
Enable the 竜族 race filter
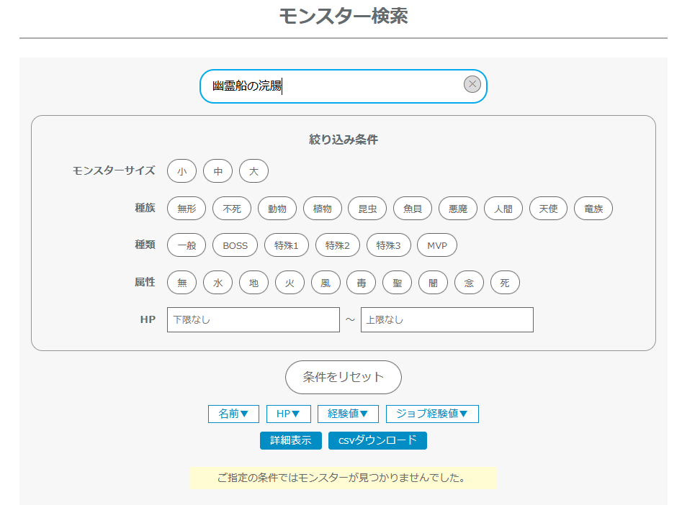coord(593,209)
